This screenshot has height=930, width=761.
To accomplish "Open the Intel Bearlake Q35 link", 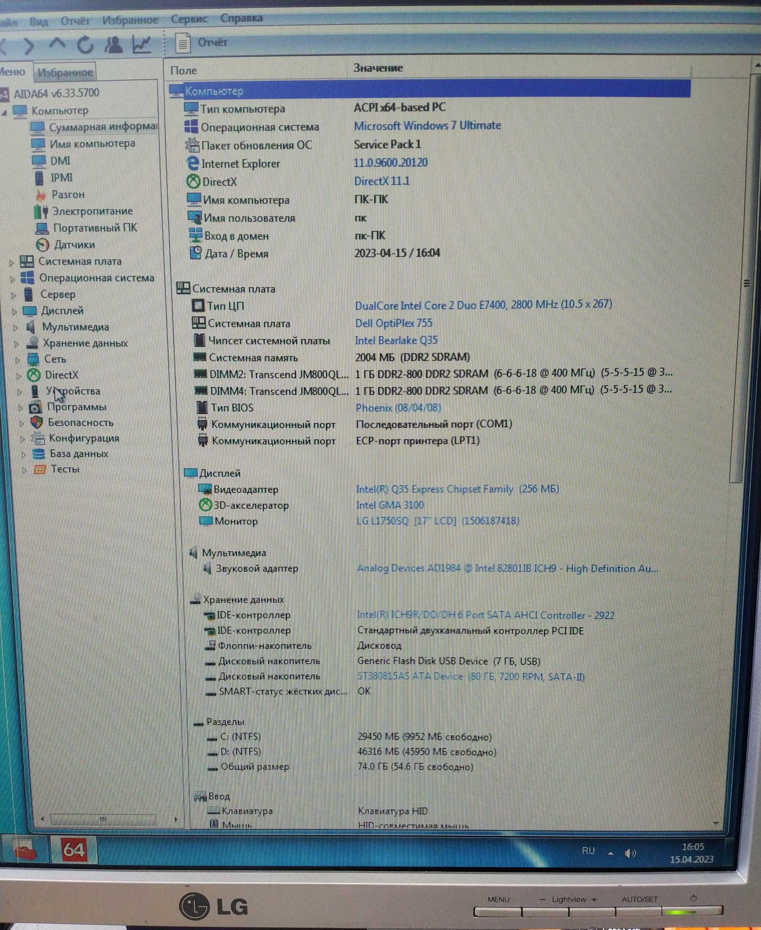I will pyautogui.click(x=396, y=340).
